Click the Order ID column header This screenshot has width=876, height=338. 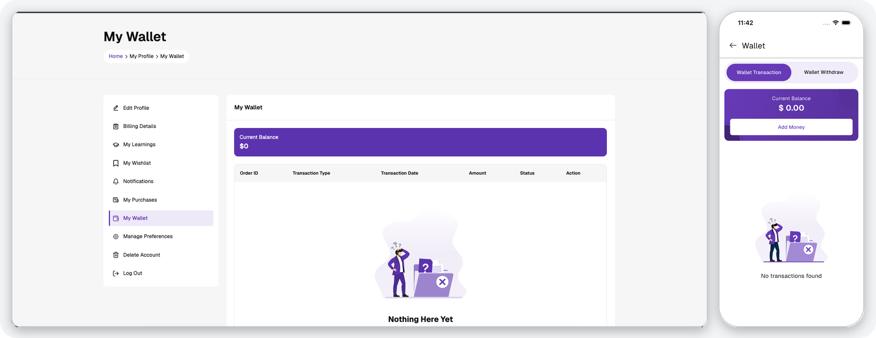pos(249,173)
